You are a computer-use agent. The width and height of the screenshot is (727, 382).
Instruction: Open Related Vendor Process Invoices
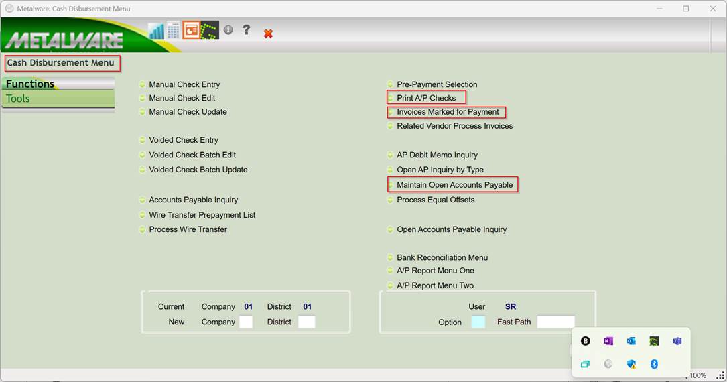(x=455, y=125)
